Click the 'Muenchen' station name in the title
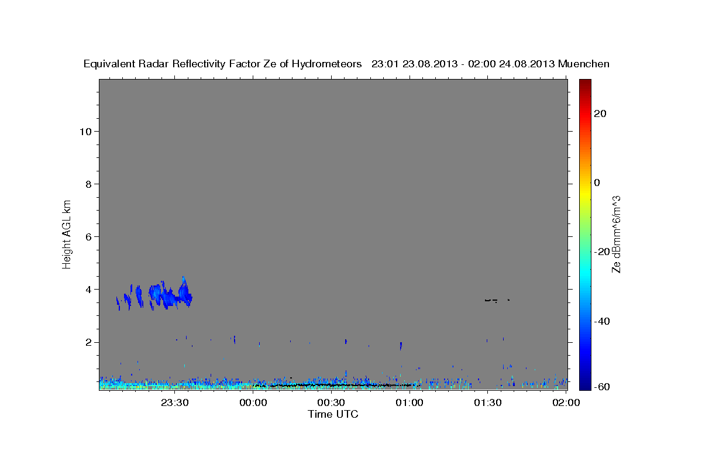Image resolution: width=702 pixels, height=468 pixels. coord(584,64)
